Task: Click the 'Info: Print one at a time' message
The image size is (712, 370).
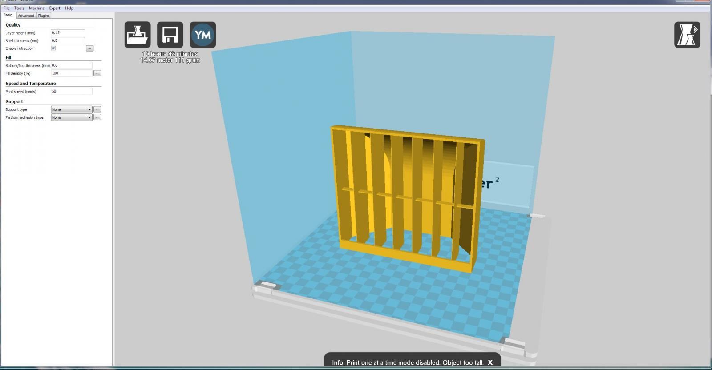Action: 408,362
